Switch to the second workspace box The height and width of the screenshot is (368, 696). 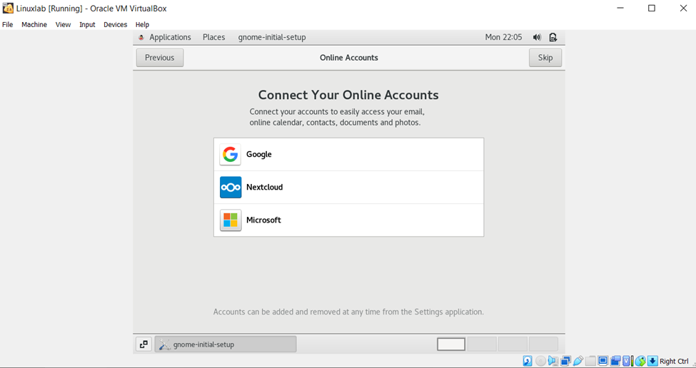coord(482,344)
